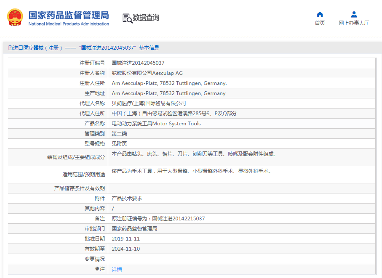Click the product name Motor System Tools cell

pos(156,123)
